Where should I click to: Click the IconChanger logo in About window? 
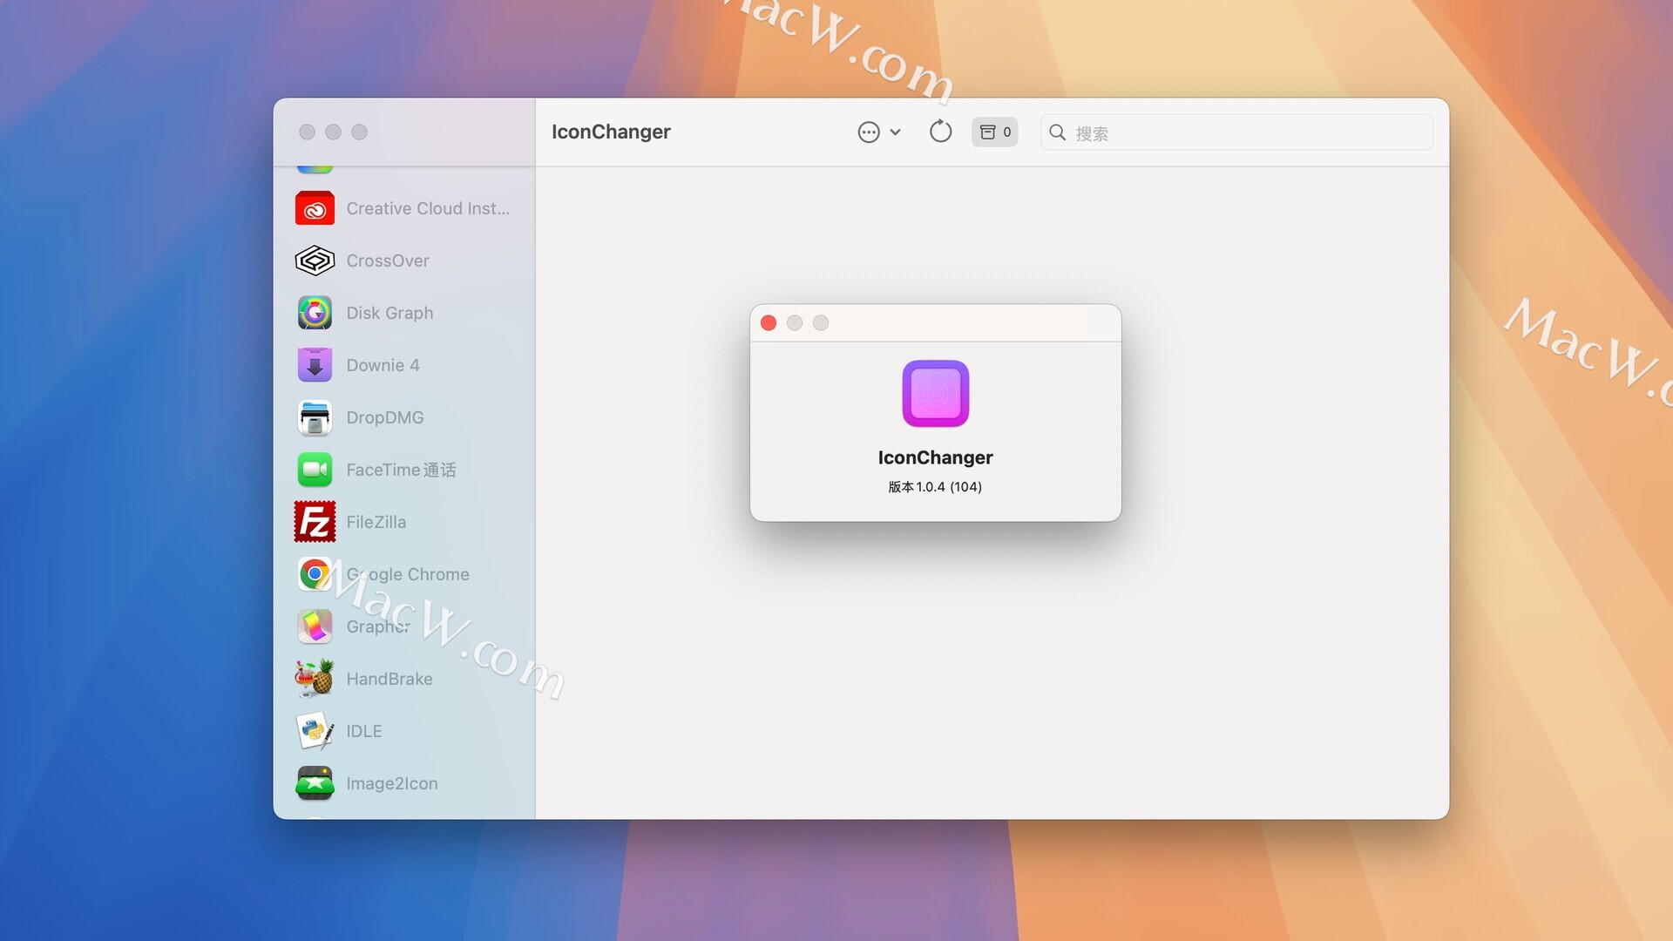coord(935,393)
